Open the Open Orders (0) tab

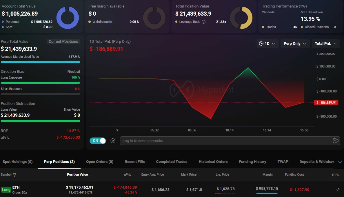pyautogui.click(x=100, y=162)
